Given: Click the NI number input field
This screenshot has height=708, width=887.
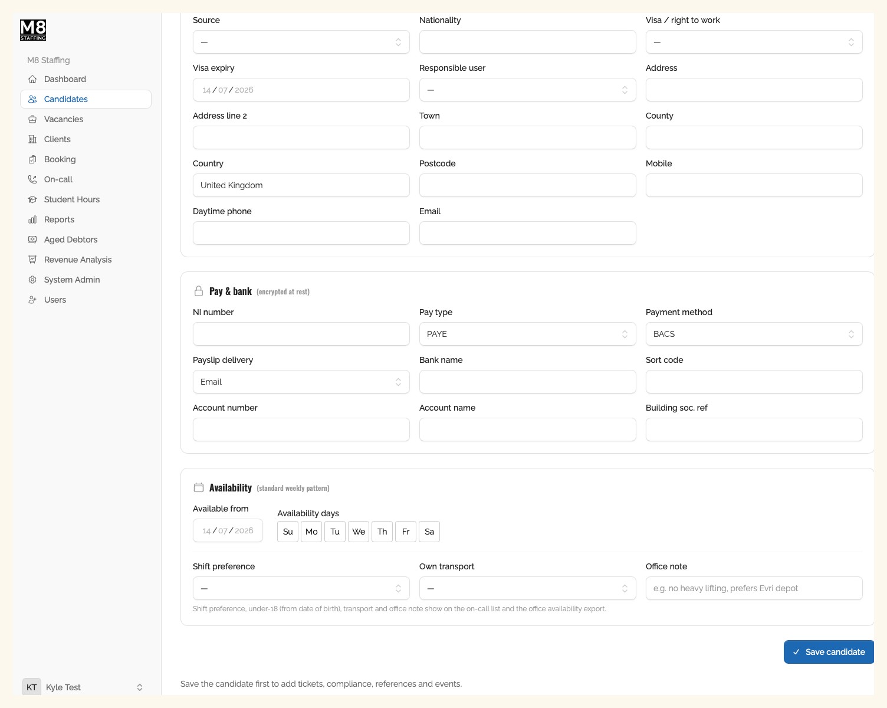Looking at the screenshot, I should pyautogui.click(x=301, y=334).
